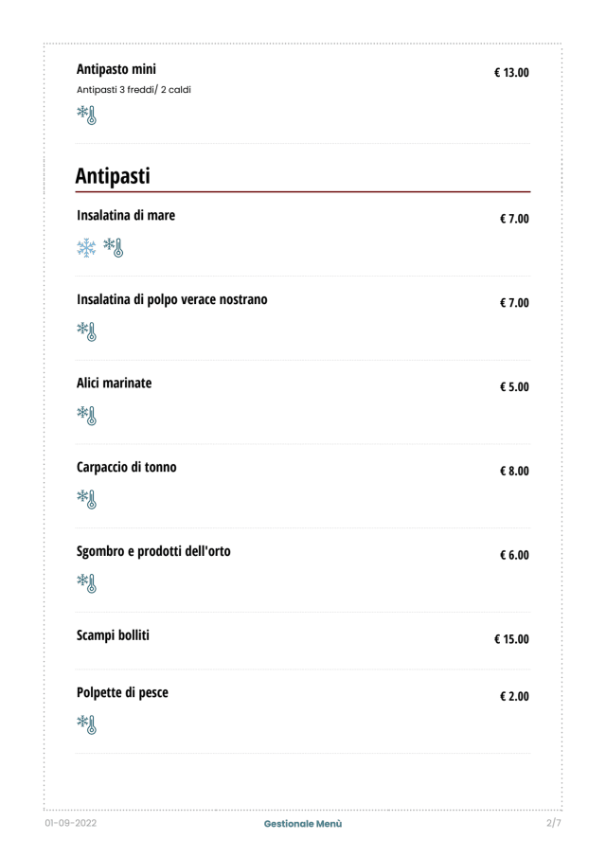Viewport: 606px width, 857px height.
Task: Click the description 'Antipasti 3 freddi/ 2 caldi'
Action: pos(134,90)
